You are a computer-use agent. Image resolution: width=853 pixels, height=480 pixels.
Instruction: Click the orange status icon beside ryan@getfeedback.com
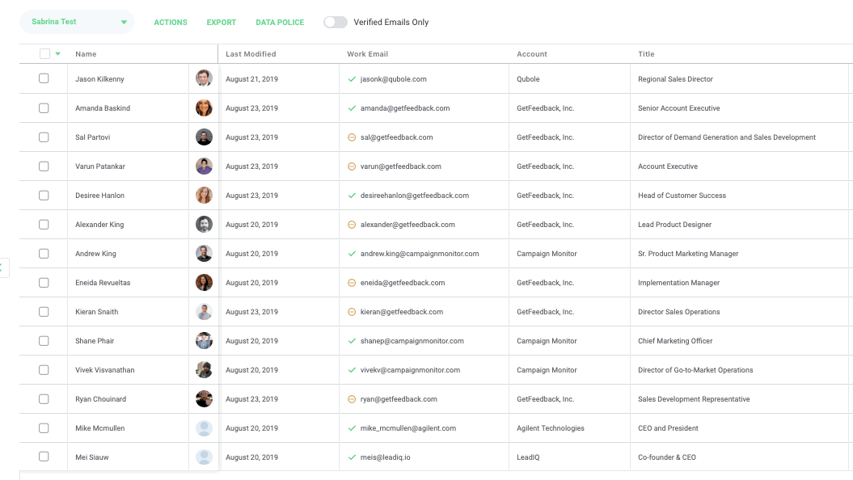coord(352,399)
